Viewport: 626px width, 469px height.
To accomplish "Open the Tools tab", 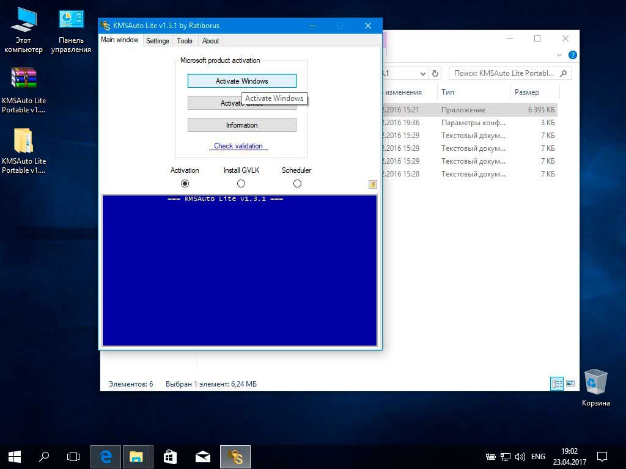I will 185,41.
